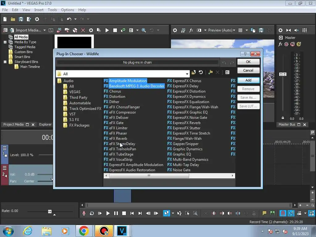The height and width of the screenshot is (237, 316).
Task: Open Project Properties gear in the main toolbar
Action: point(37,19)
